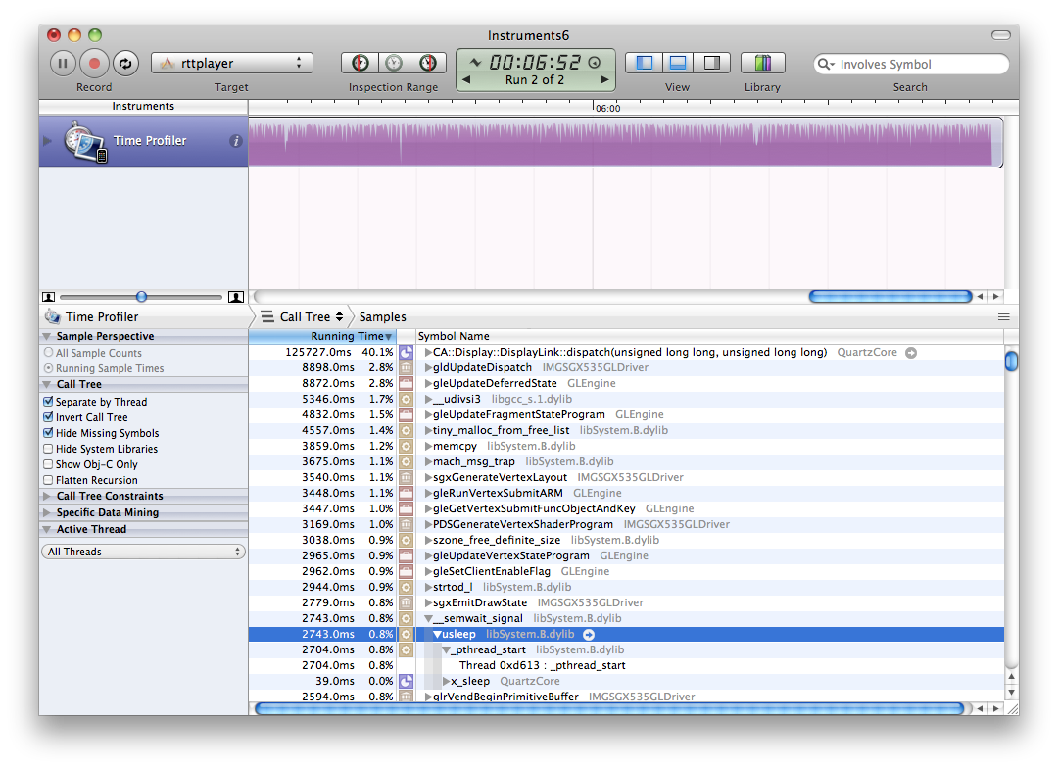The width and height of the screenshot is (1058, 769).
Task: Select Samples in the navigation bar
Action: click(x=382, y=317)
